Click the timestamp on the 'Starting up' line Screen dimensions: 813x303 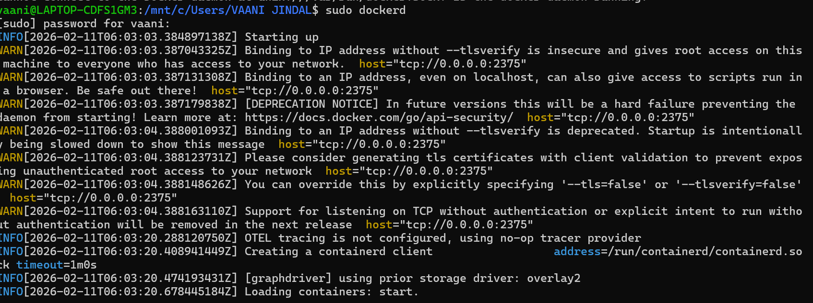click(130, 37)
